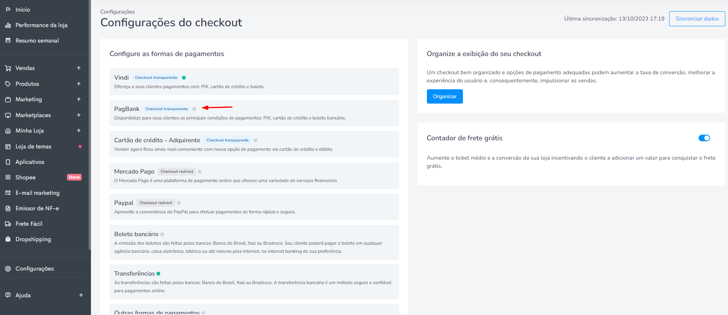This screenshot has width=728, height=315.
Task: Expand the Minha Loja submenu plus
Action: pos(79,131)
